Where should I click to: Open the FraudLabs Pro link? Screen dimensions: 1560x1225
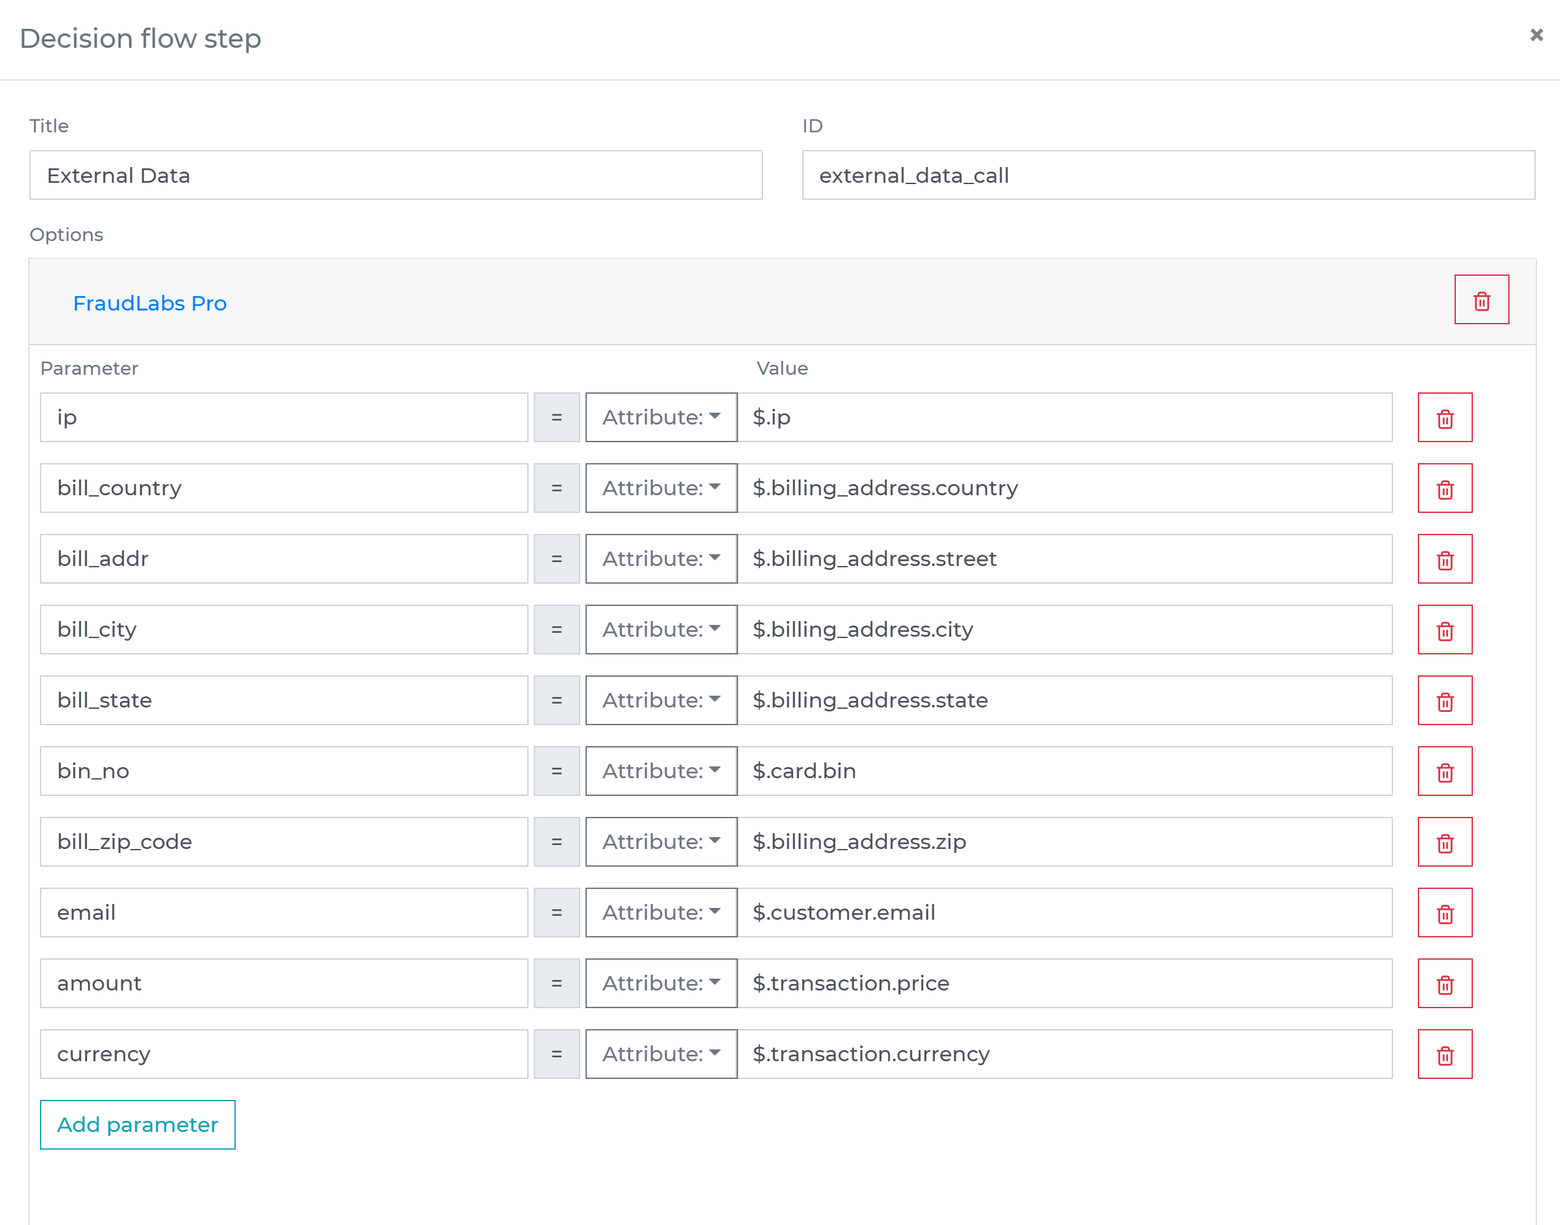pyautogui.click(x=150, y=303)
